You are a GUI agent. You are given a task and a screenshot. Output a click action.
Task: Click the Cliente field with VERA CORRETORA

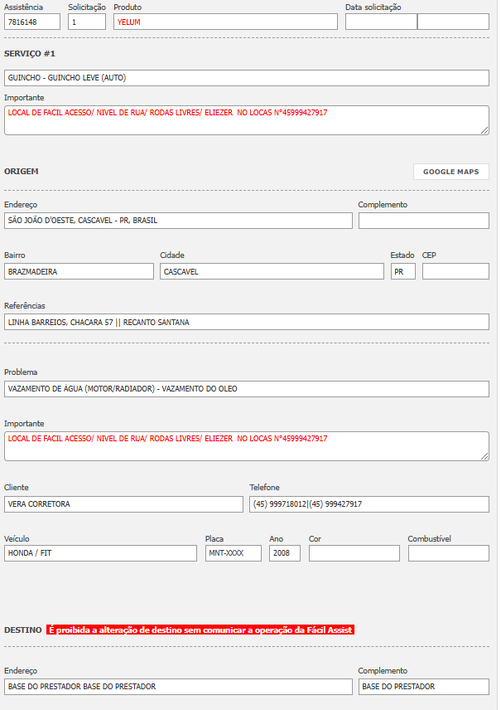[x=123, y=503]
